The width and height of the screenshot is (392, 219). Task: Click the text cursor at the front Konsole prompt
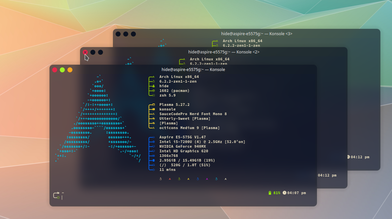(x=62, y=197)
